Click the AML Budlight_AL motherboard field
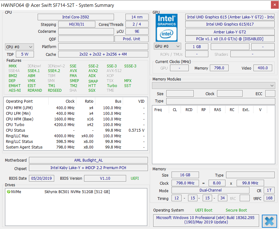279x229 pixels. click(88, 160)
